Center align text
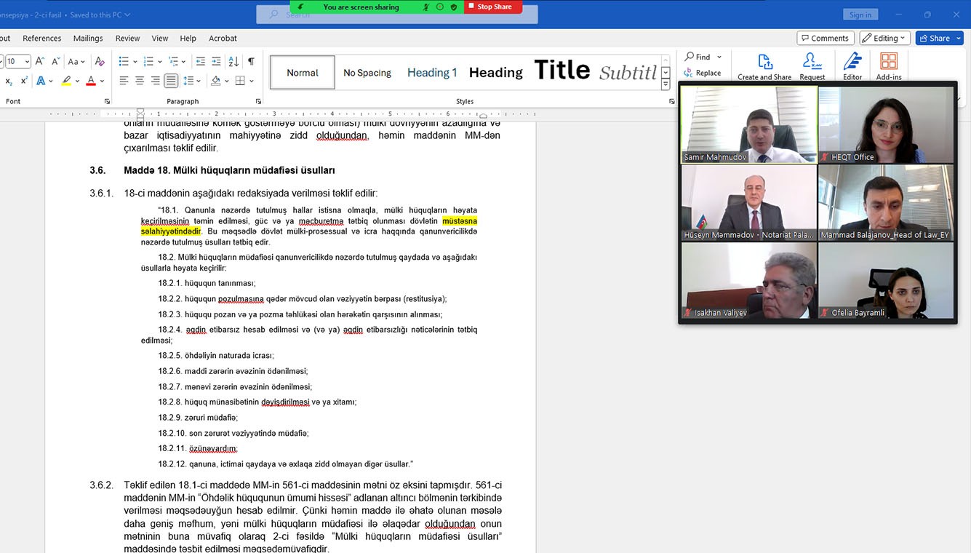The image size is (971, 553). click(140, 81)
